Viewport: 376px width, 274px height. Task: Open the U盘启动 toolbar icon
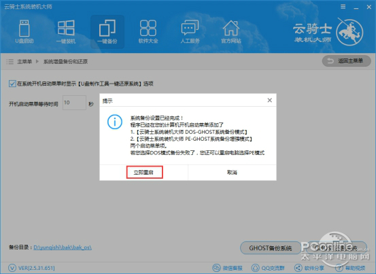tap(24, 32)
